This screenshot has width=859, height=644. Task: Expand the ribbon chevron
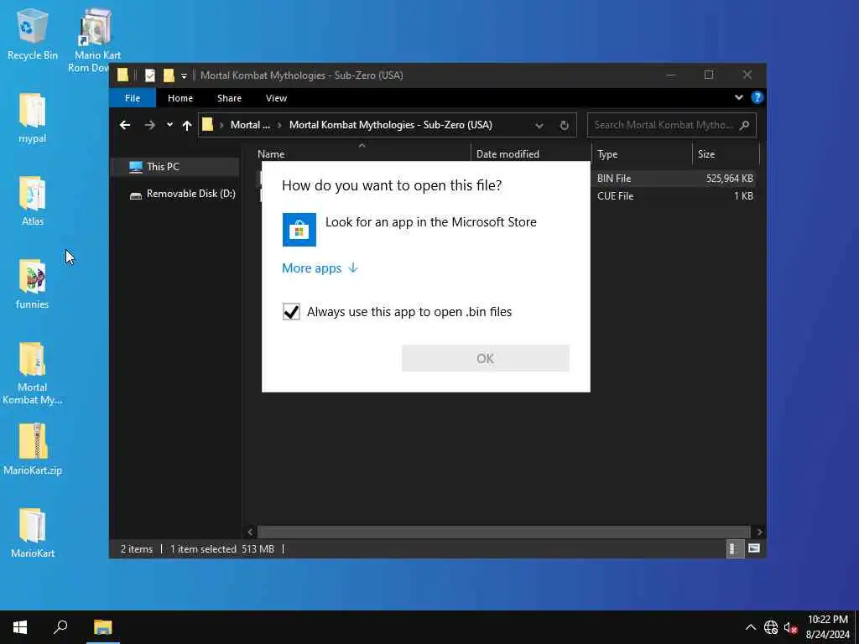738,97
